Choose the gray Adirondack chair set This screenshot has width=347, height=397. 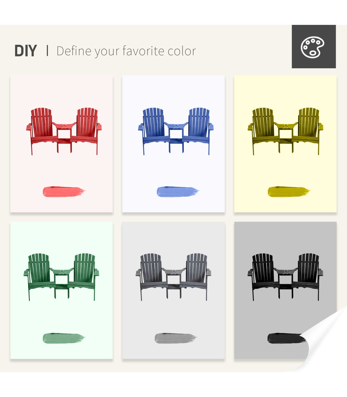tap(173, 277)
